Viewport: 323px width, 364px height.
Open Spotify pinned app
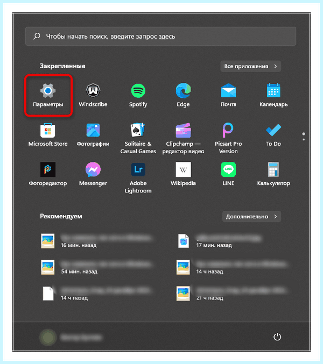[138, 95]
